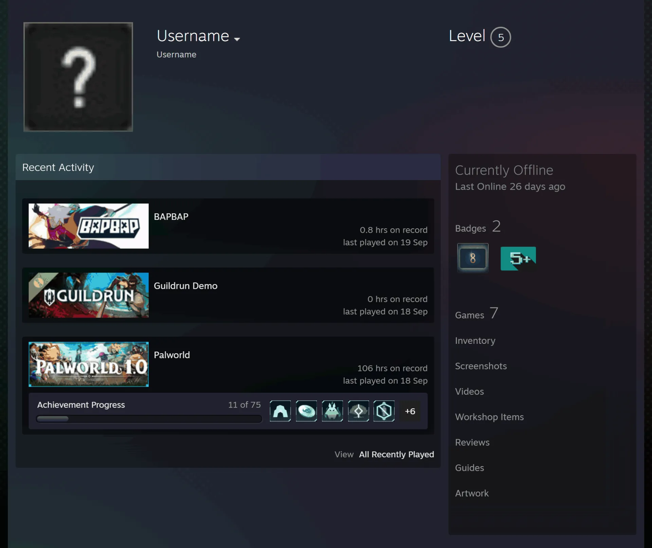Click the Level text link
Image resolution: width=652 pixels, height=548 pixels.
(467, 36)
